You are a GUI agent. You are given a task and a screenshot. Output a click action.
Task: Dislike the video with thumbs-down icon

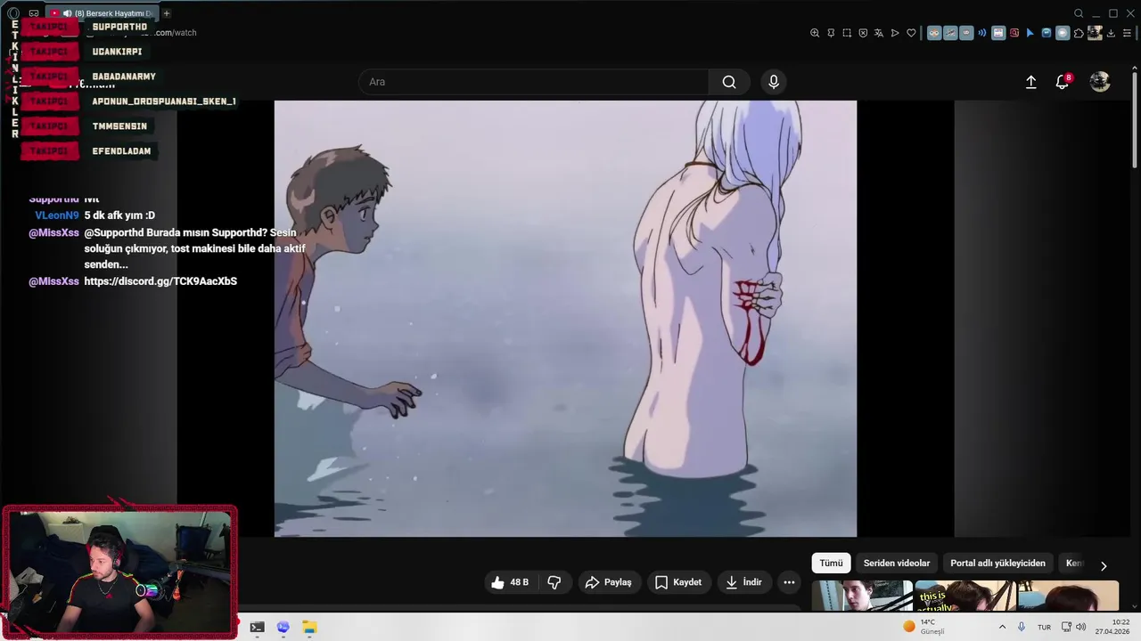pyautogui.click(x=554, y=582)
